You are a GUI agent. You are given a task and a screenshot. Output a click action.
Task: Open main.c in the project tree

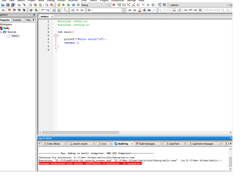(15, 36)
